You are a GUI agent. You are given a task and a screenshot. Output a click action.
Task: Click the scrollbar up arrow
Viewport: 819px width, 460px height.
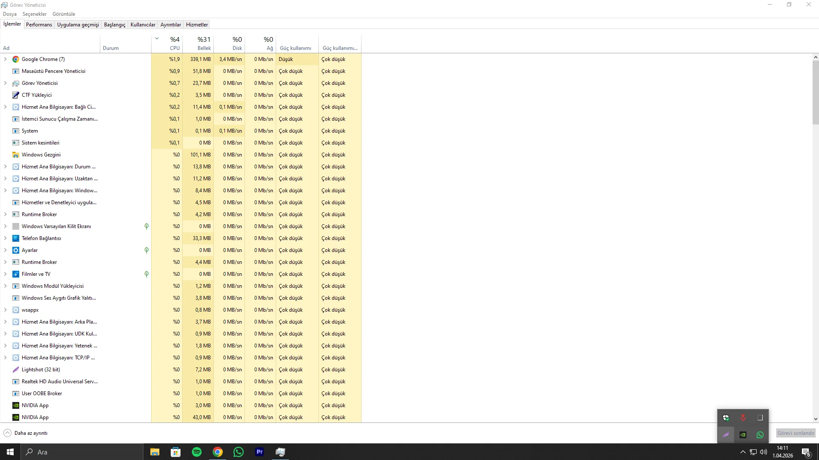pos(816,57)
